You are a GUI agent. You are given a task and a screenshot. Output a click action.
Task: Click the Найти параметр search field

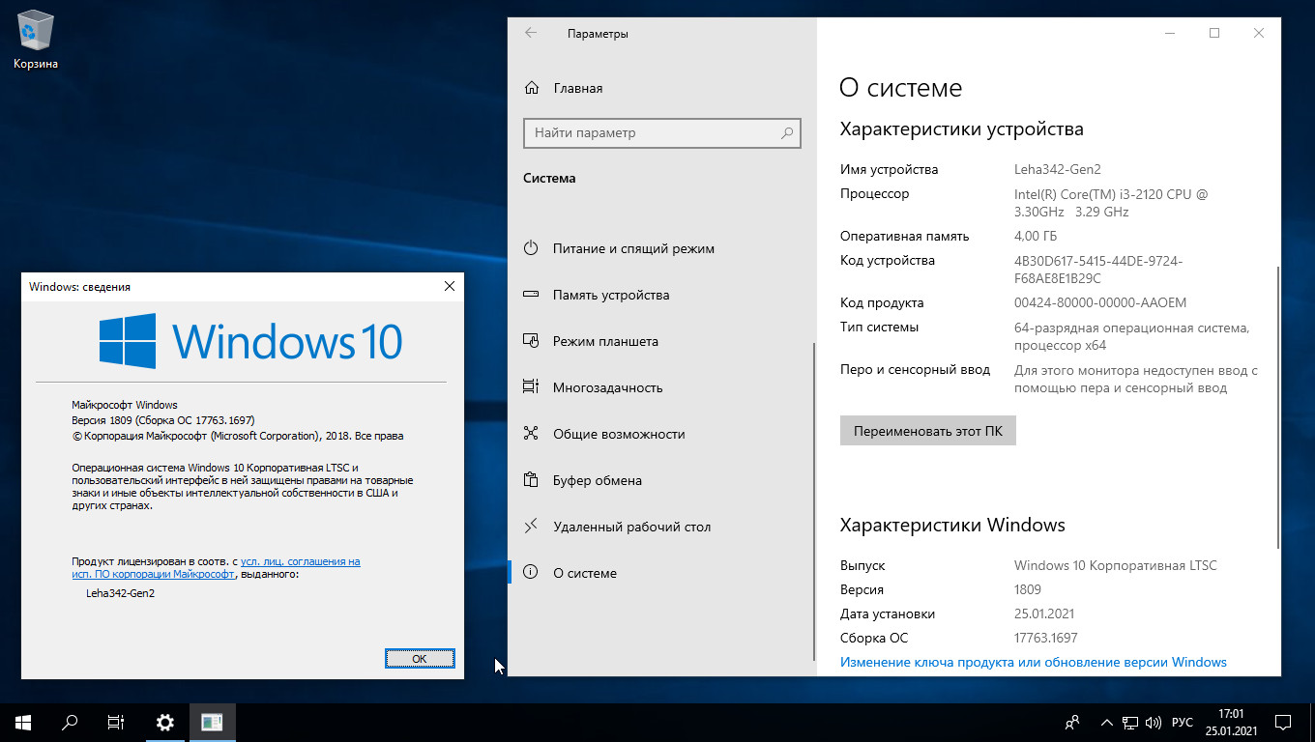click(662, 132)
